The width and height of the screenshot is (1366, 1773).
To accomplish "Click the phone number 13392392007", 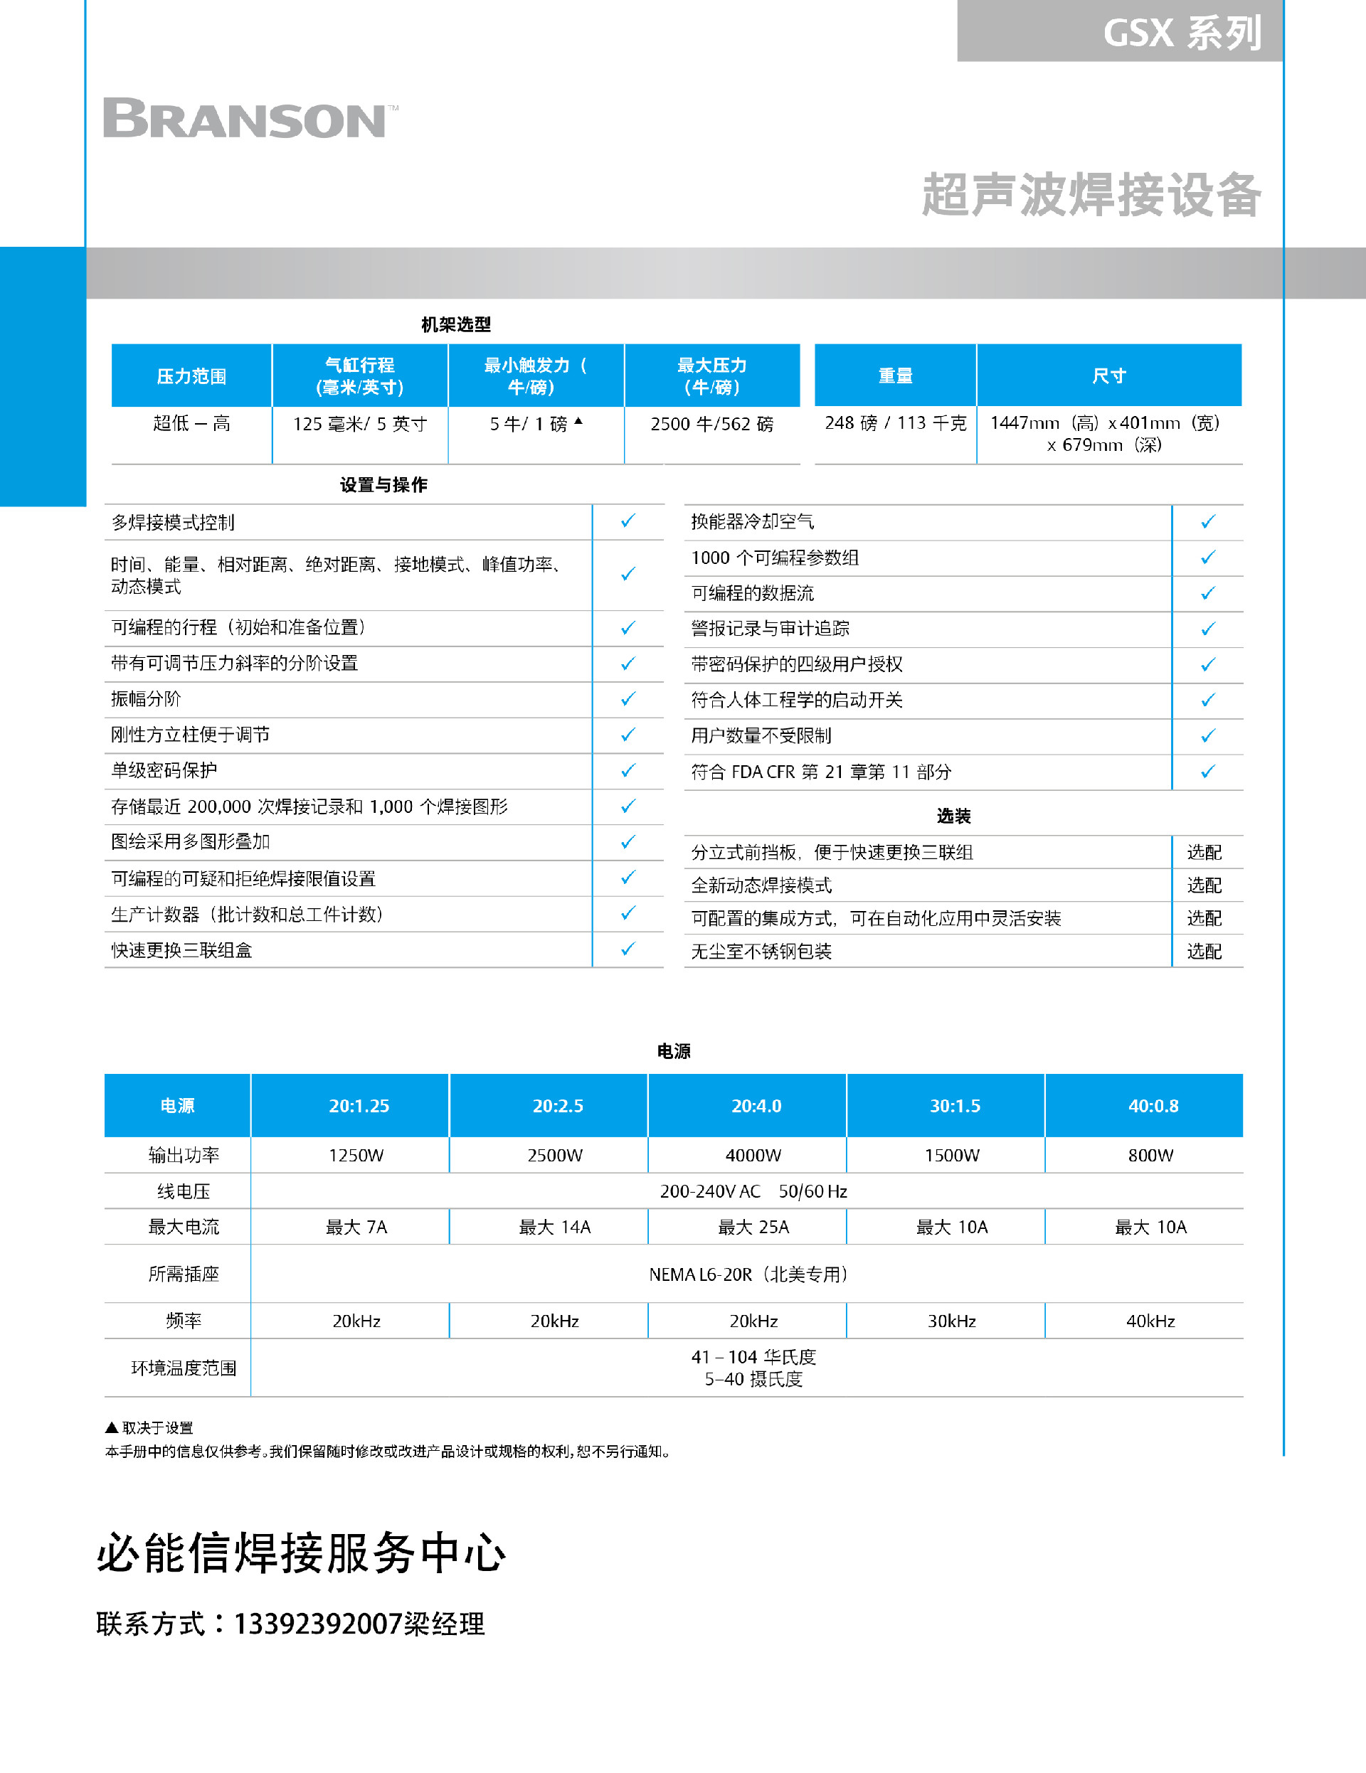I will pyautogui.click(x=317, y=1624).
